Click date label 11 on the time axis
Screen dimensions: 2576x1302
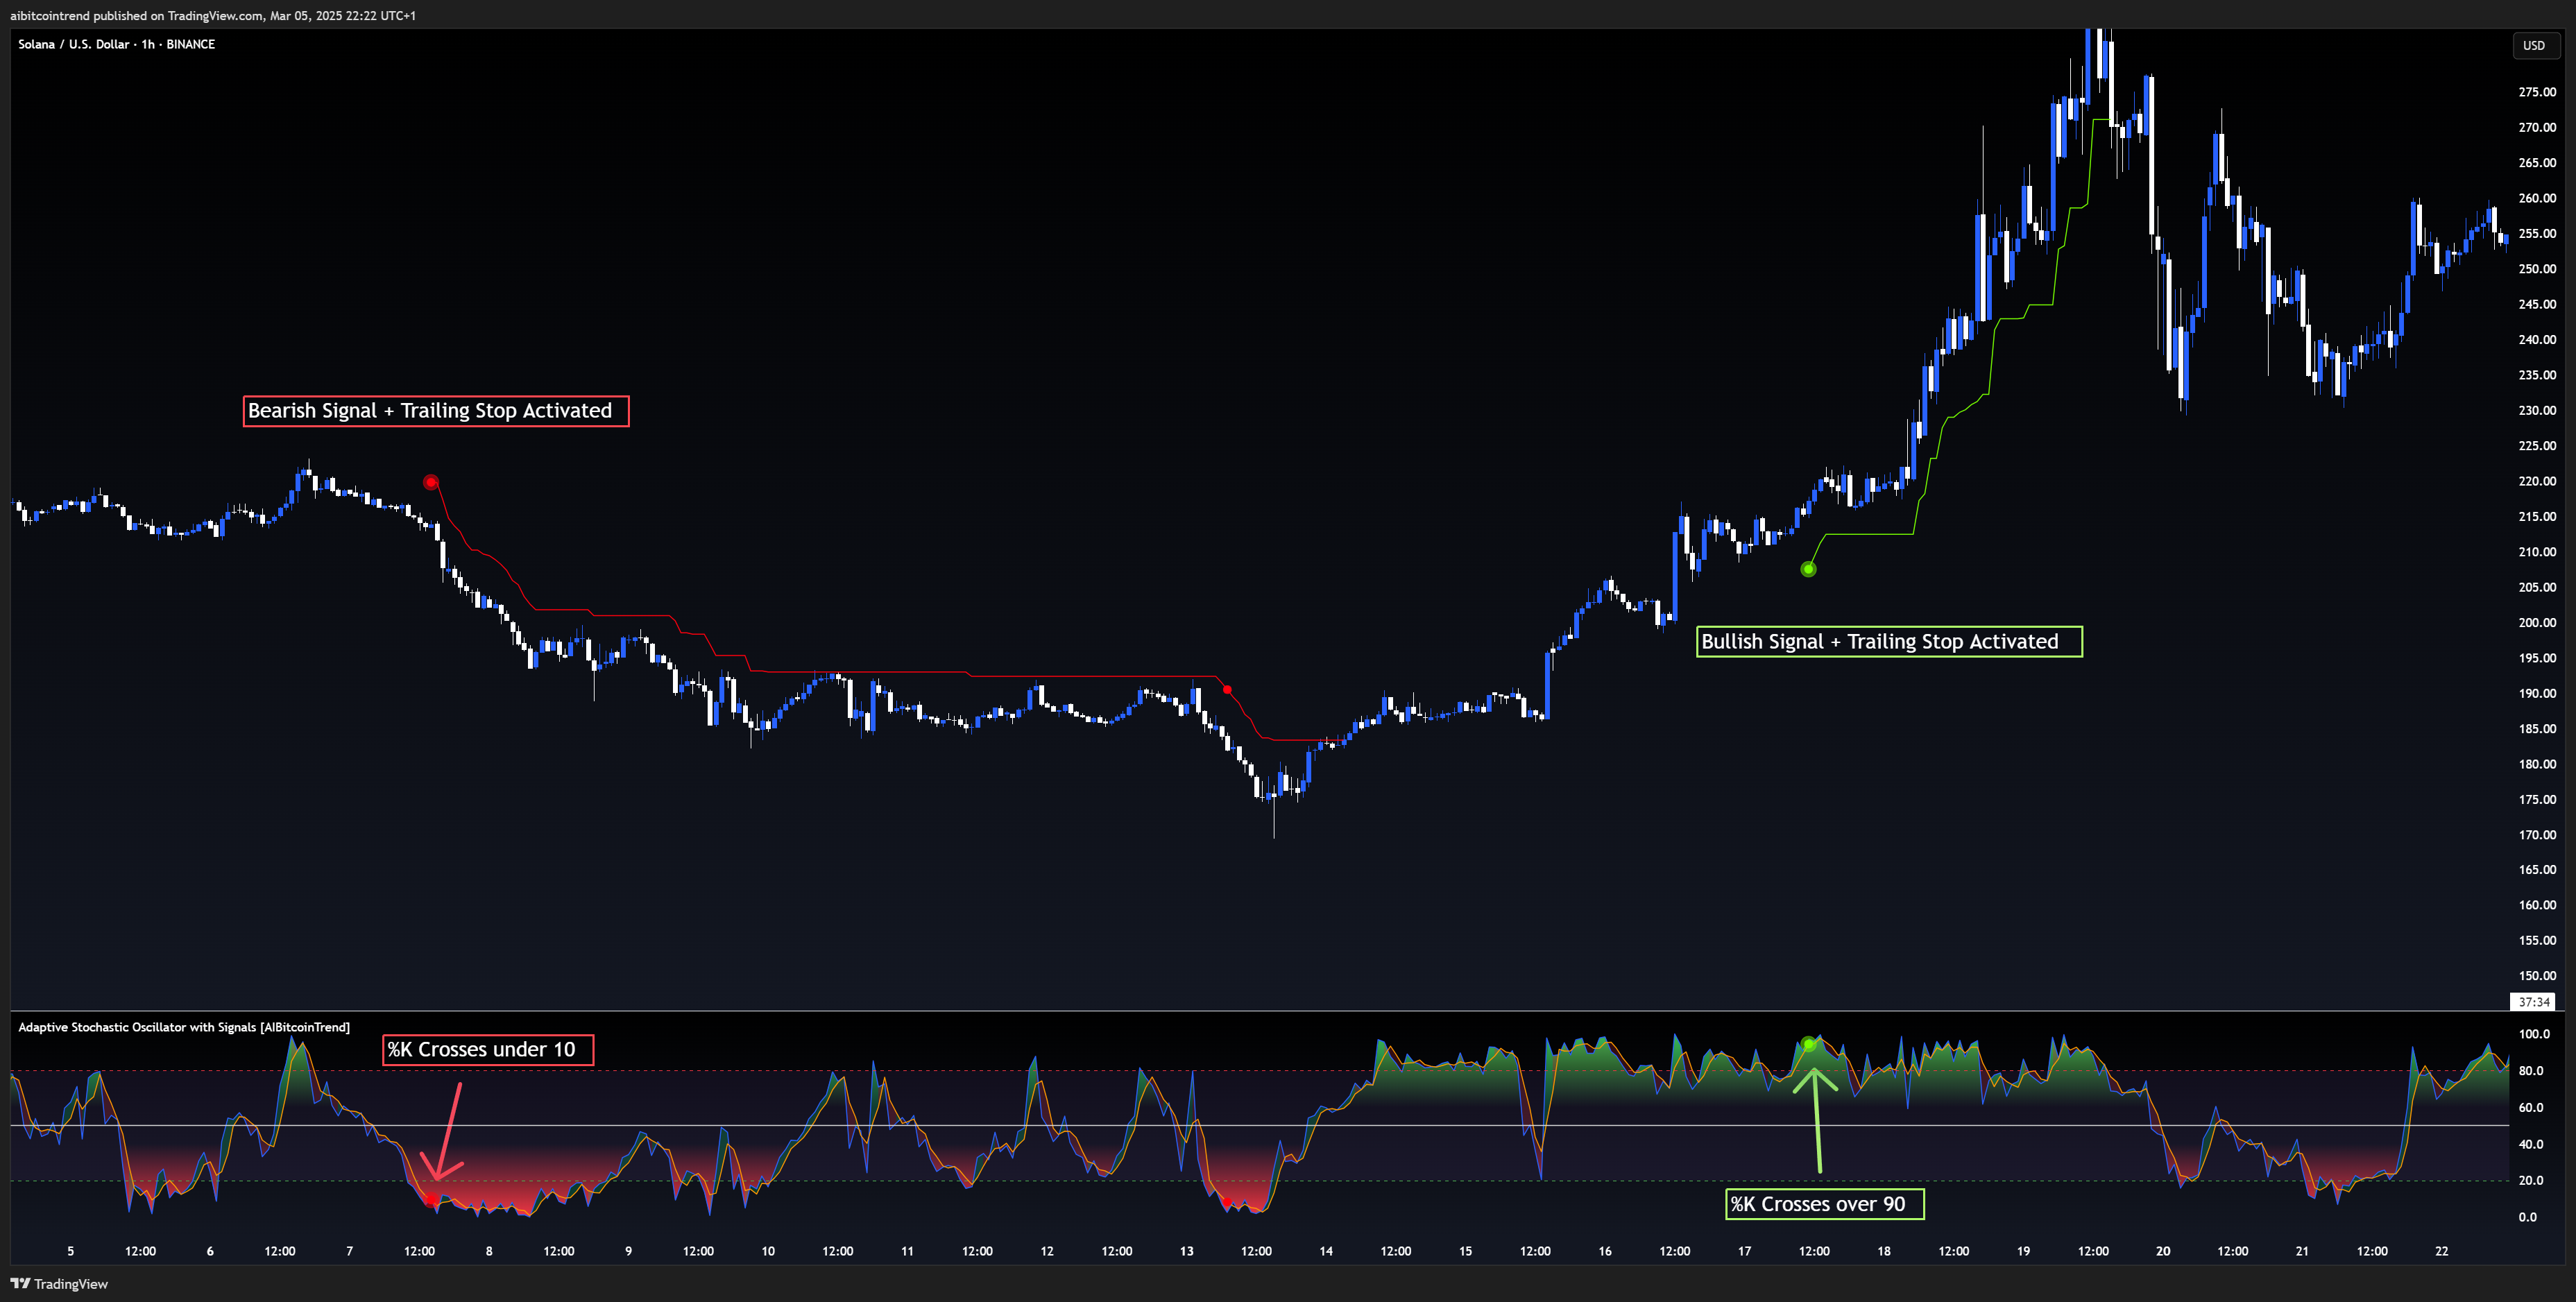(x=907, y=1251)
